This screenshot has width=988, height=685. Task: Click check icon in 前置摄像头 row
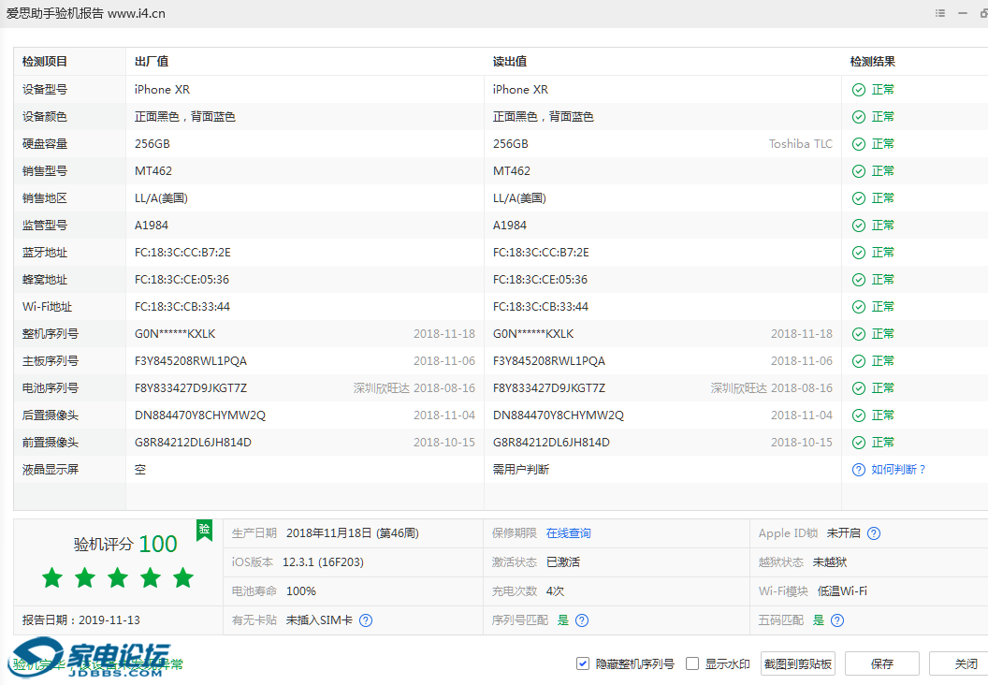858,443
